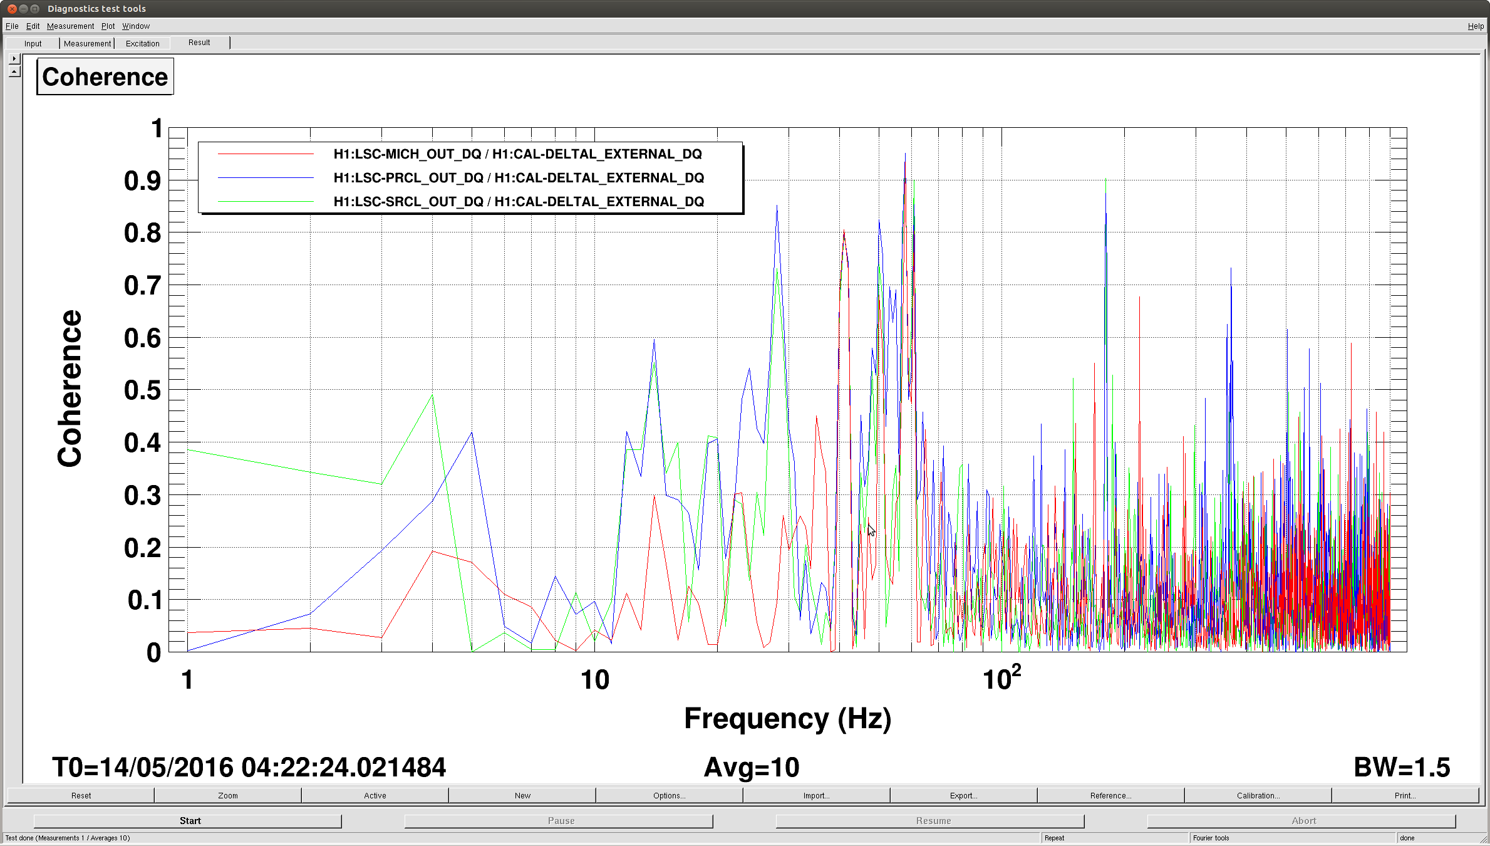
Task: Open plot Options dialog
Action: point(670,795)
